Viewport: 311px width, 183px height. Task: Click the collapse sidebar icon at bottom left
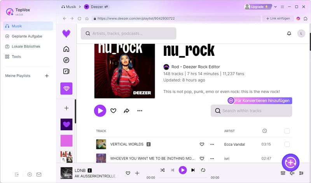tap(17, 174)
